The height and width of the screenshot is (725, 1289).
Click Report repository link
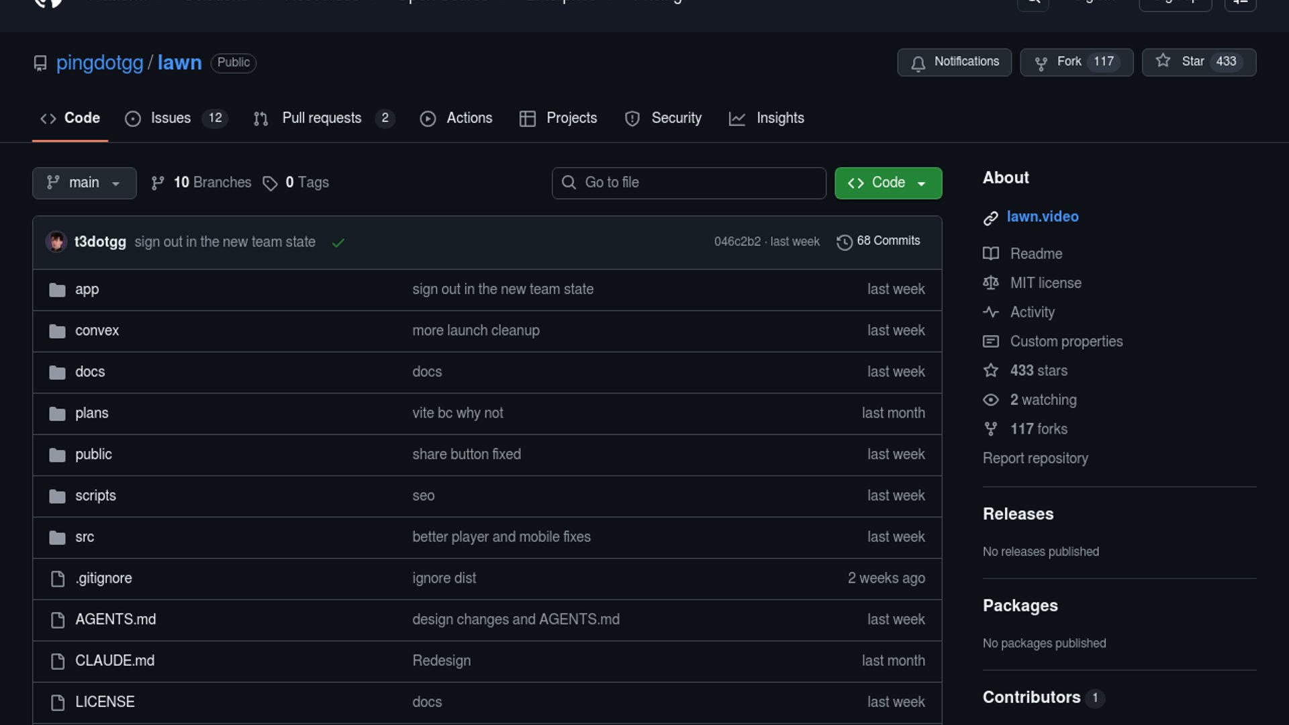(1035, 458)
